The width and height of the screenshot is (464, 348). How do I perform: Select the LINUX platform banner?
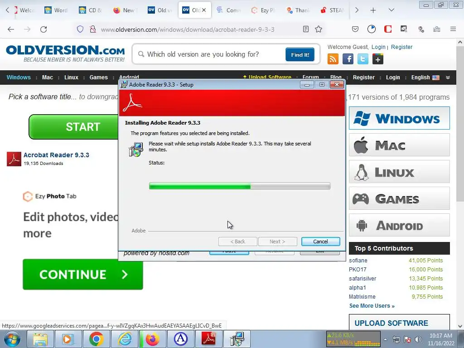tap(399, 172)
